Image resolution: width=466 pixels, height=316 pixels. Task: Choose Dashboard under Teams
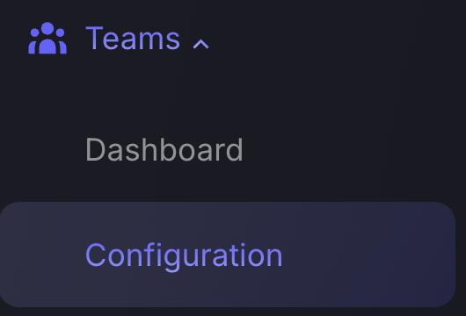[164, 150]
